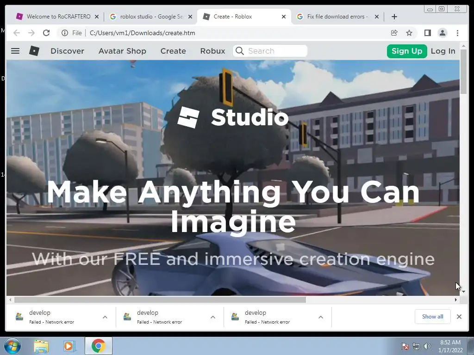Click the scroll down arrow of page
This screenshot has width=474, height=355.
click(x=463, y=292)
